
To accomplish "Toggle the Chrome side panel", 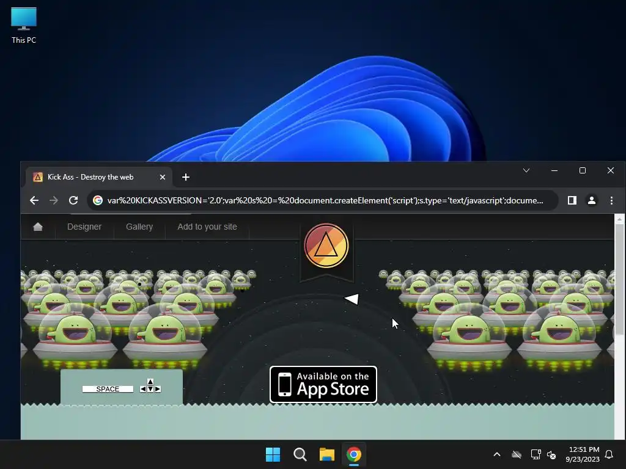I will (572, 200).
